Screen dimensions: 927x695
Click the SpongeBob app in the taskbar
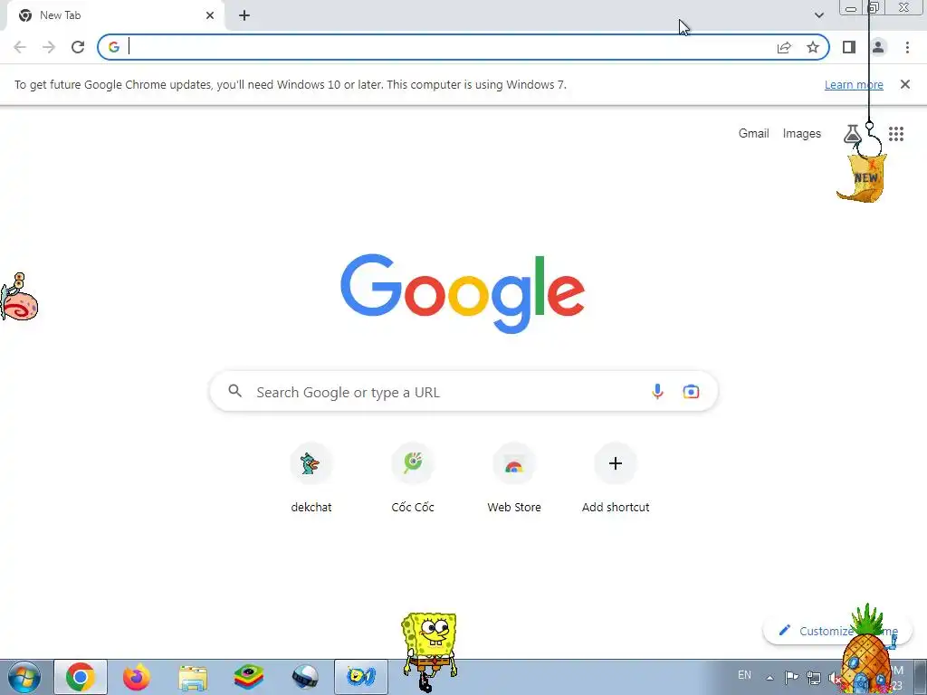pos(360,677)
